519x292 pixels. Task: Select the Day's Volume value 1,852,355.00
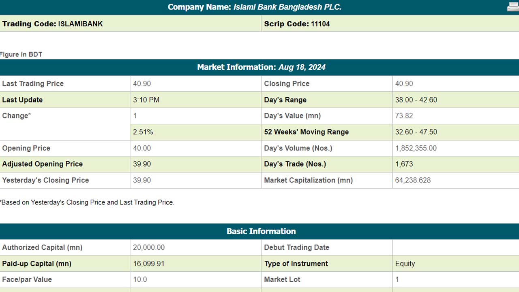[x=416, y=148]
